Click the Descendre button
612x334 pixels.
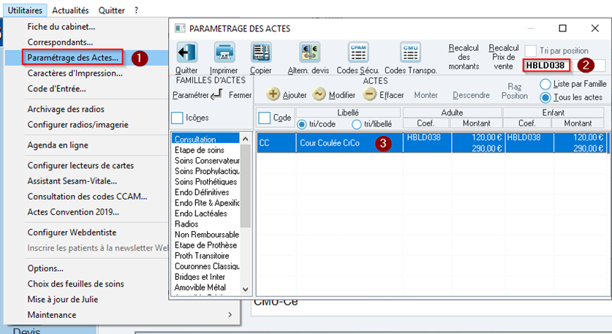[471, 95]
